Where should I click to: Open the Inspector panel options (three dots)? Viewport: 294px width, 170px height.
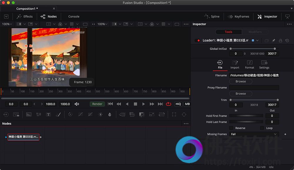(x=289, y=24)
